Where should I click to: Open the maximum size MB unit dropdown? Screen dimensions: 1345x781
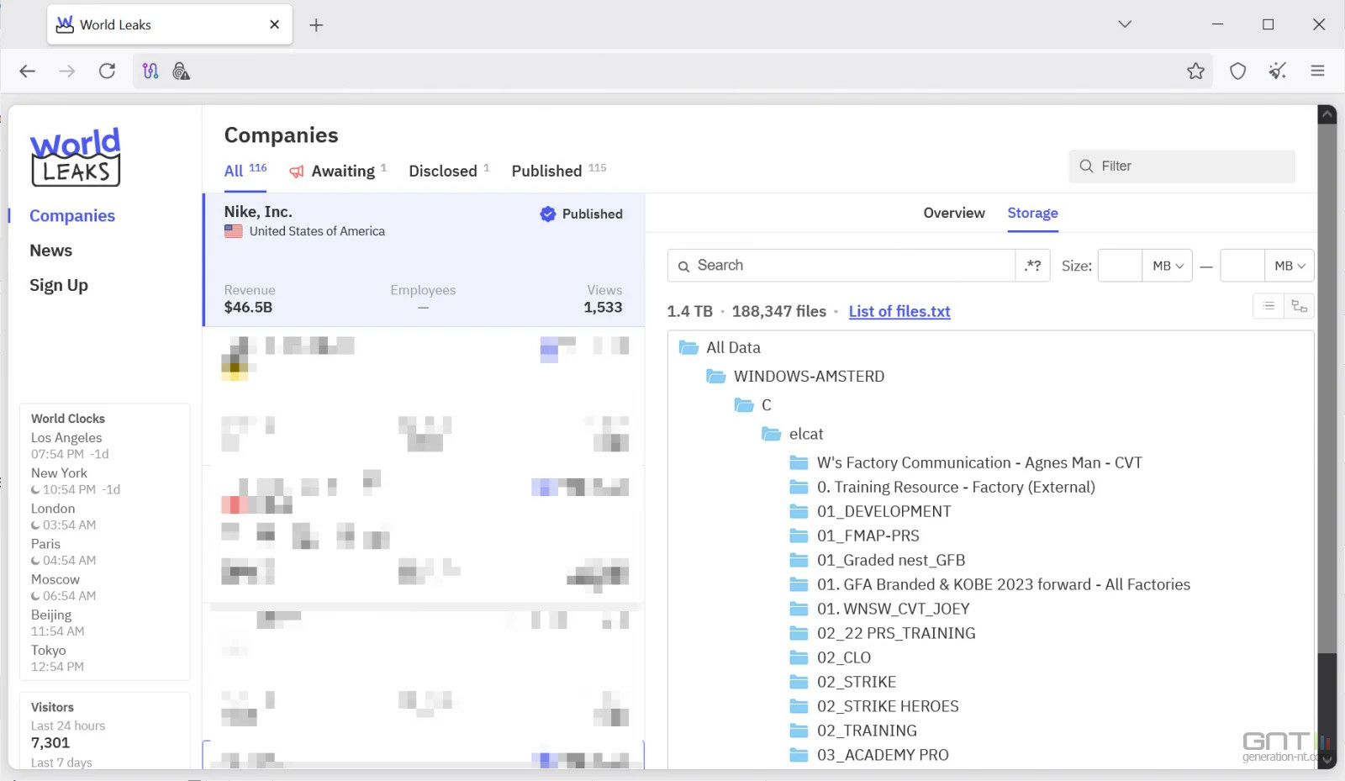coord(1289,266)
